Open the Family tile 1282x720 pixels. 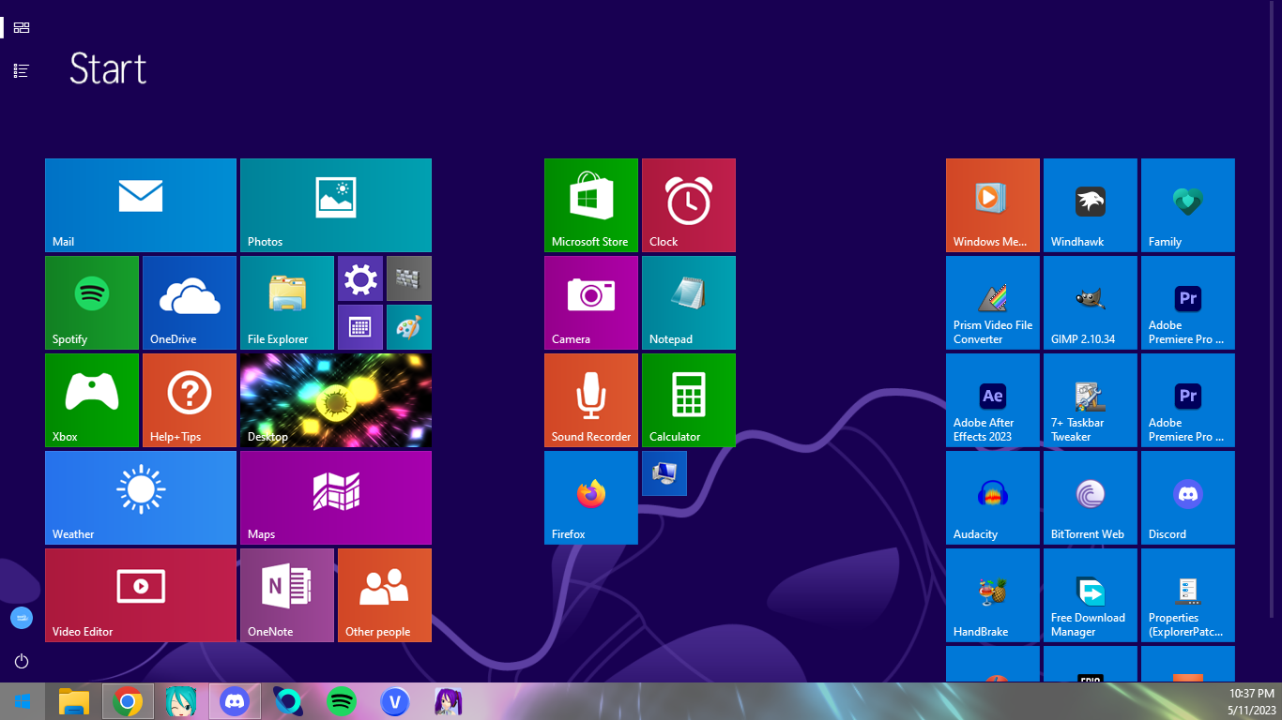pyautogui.click(x=1188, y=205)
